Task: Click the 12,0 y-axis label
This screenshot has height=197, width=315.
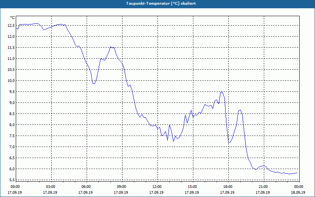Action: tap(11, 37)
